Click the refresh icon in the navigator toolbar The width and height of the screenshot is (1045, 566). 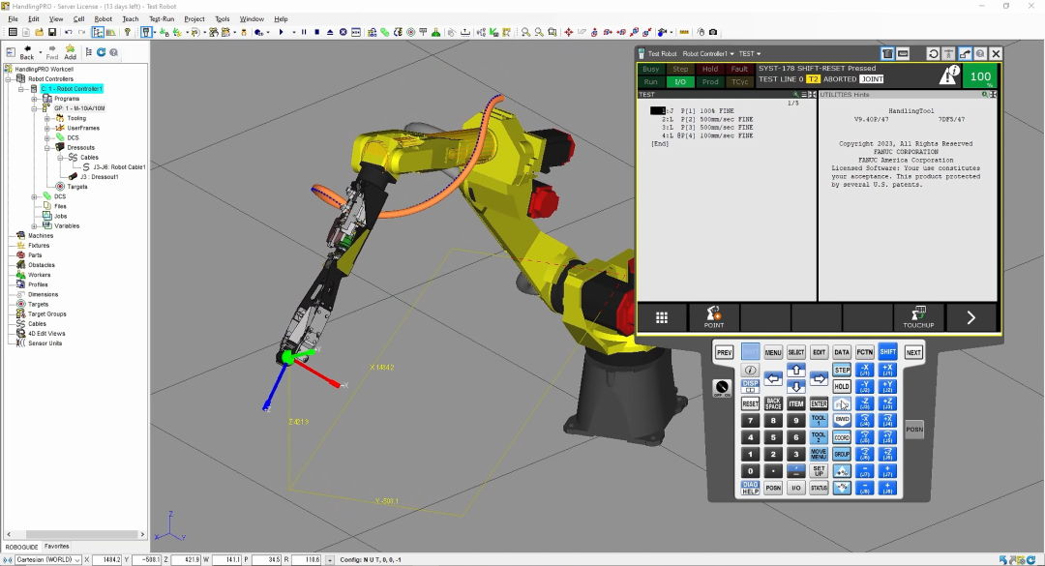pyautogui.click(x=102, y=52)
